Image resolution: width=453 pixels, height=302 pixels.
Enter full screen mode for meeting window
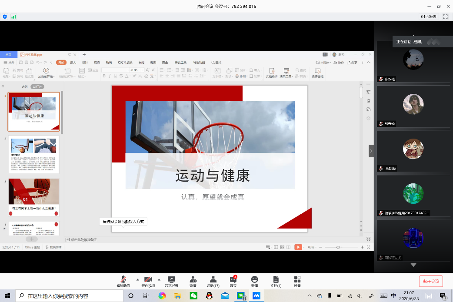(x=445, y=17)
